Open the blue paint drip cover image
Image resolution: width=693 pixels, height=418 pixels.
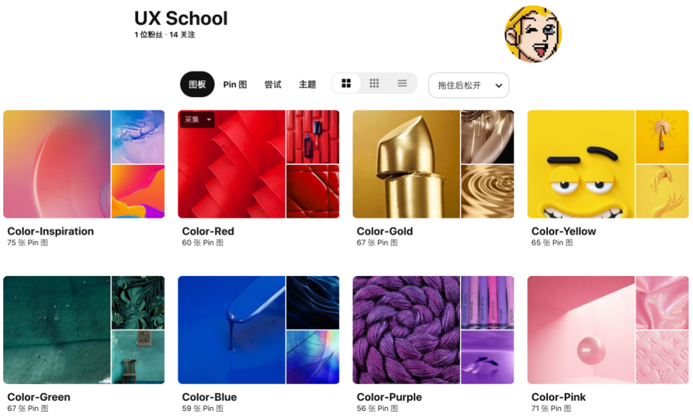[x=232, y=330]
